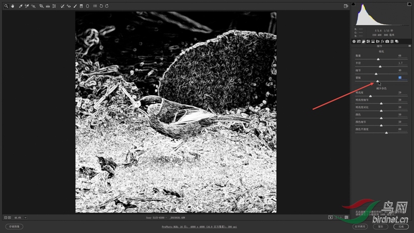Image resolution: width=414 pixels, height=233 pixels.
Task: Open the Detail panel options menu
Action: [x=409, y=46]
